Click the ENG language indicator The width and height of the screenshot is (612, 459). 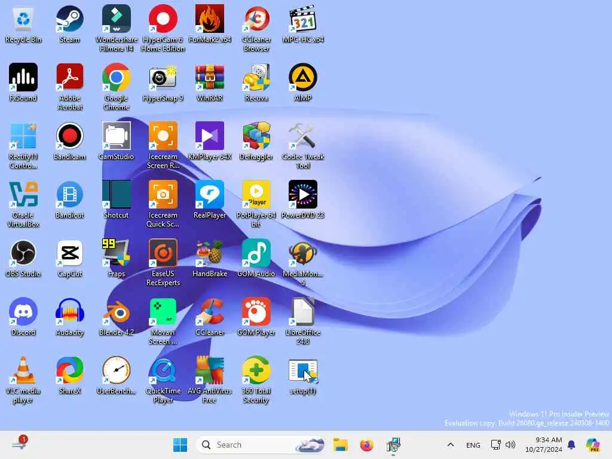[x=473, y=445]
